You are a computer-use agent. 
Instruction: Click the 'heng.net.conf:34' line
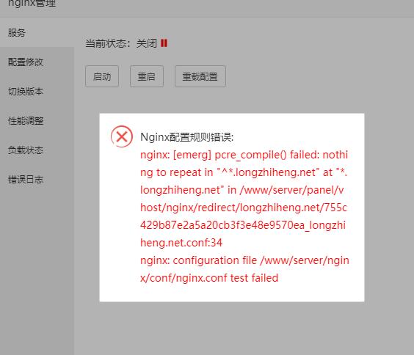point(181,243)
